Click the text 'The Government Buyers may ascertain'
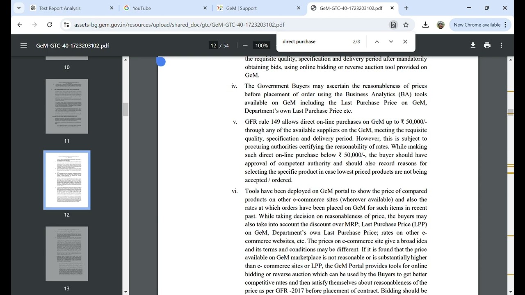 tap(297, 86)
